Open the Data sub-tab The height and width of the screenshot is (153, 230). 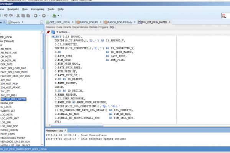[59, 27]
